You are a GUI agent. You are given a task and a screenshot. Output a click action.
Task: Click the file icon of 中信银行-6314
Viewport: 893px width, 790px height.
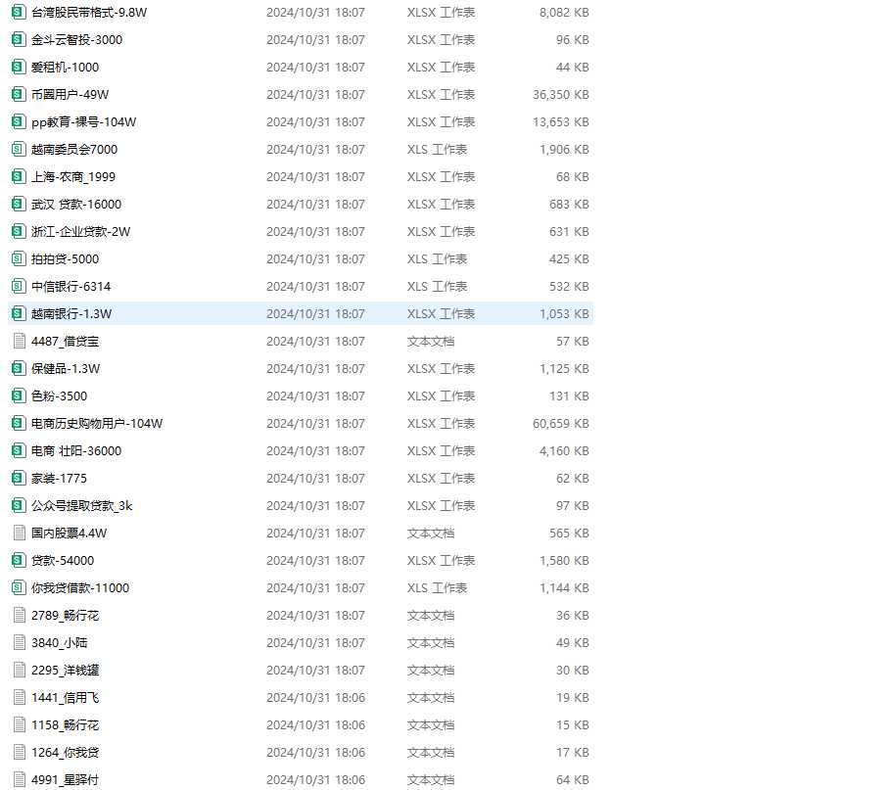click(19, 286)
